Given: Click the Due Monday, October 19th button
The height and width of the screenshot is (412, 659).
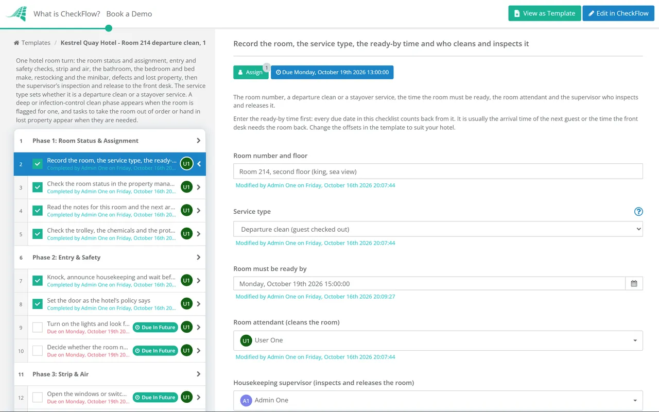Looking at the screenshot, I should click(x=332, y=72).
